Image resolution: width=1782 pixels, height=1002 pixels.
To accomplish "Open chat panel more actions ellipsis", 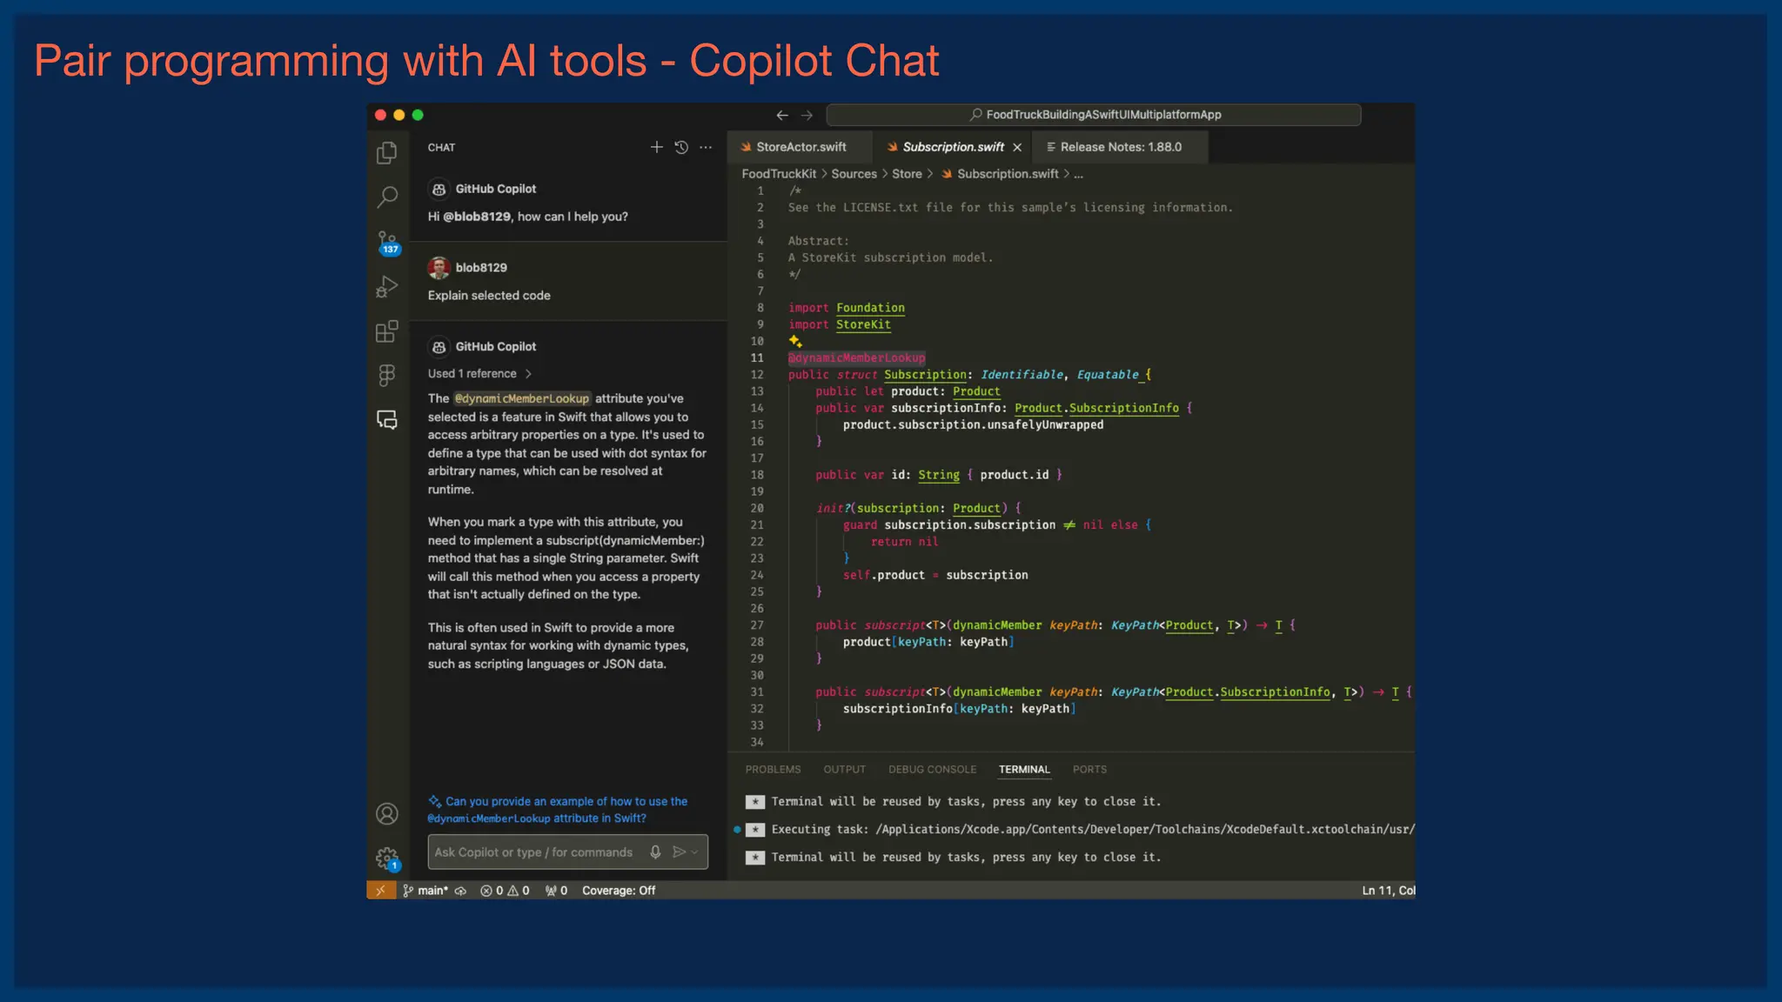I will coord(706,147).
